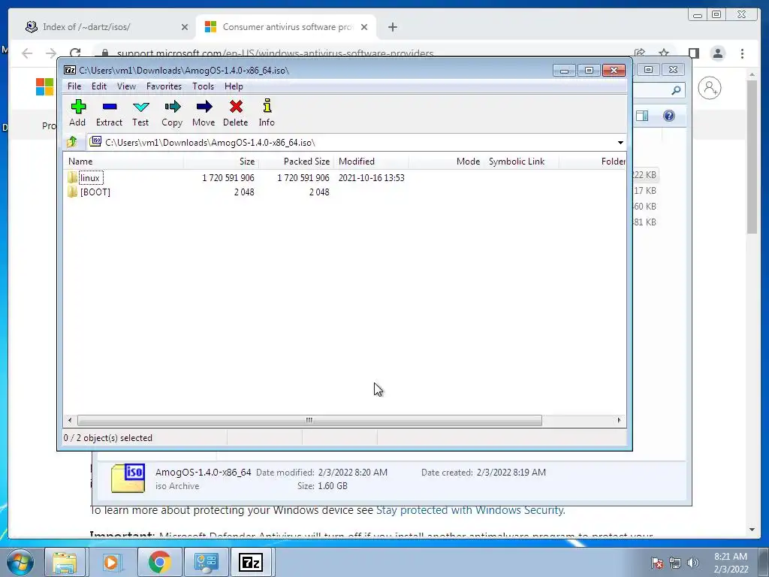Click the Explorer search magnifier icon
This screenshot has height=577, width=769.
677,90
